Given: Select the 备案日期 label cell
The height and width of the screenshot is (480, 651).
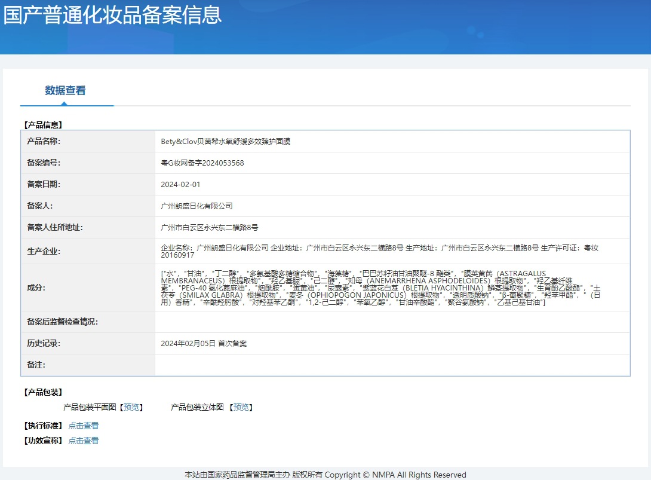Looking at the screenshot, I should point(88,185).
